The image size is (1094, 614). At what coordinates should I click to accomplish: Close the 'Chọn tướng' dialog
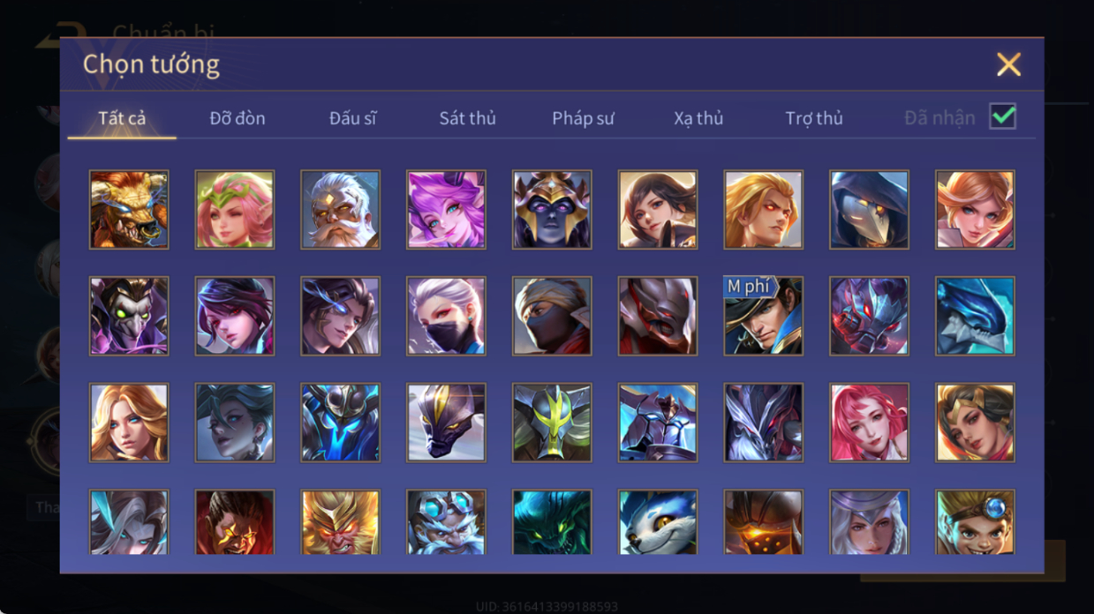point(1008,64)
